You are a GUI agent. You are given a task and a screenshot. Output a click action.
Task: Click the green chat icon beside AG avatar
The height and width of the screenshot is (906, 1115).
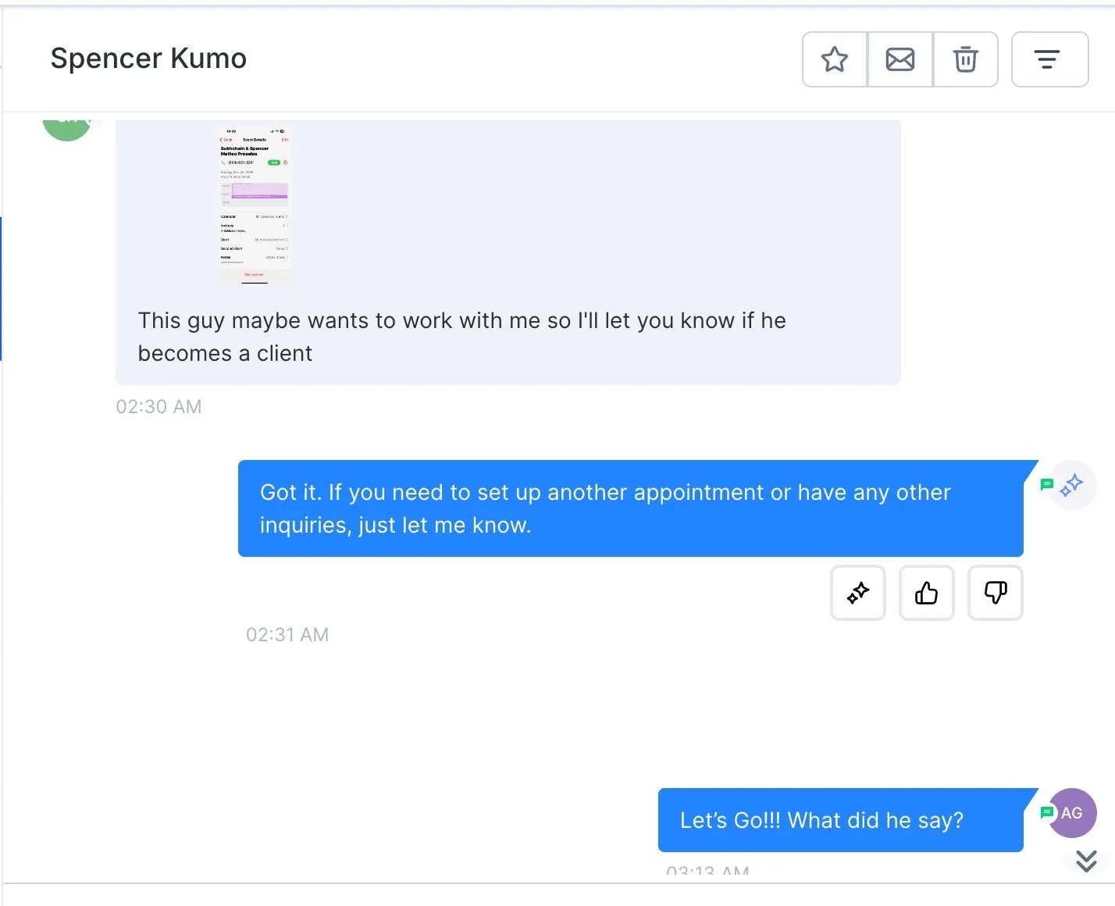point(1047,812)
